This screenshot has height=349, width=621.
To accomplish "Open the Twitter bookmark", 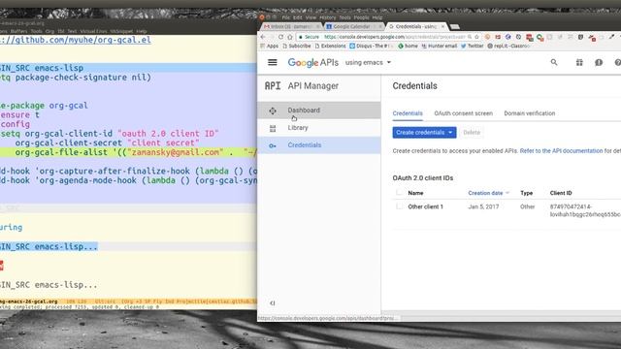I will coord(473,46).
